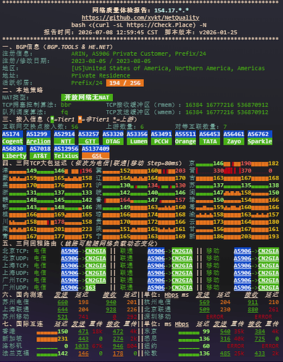Click the 上海UDP row label

[16, 273]
